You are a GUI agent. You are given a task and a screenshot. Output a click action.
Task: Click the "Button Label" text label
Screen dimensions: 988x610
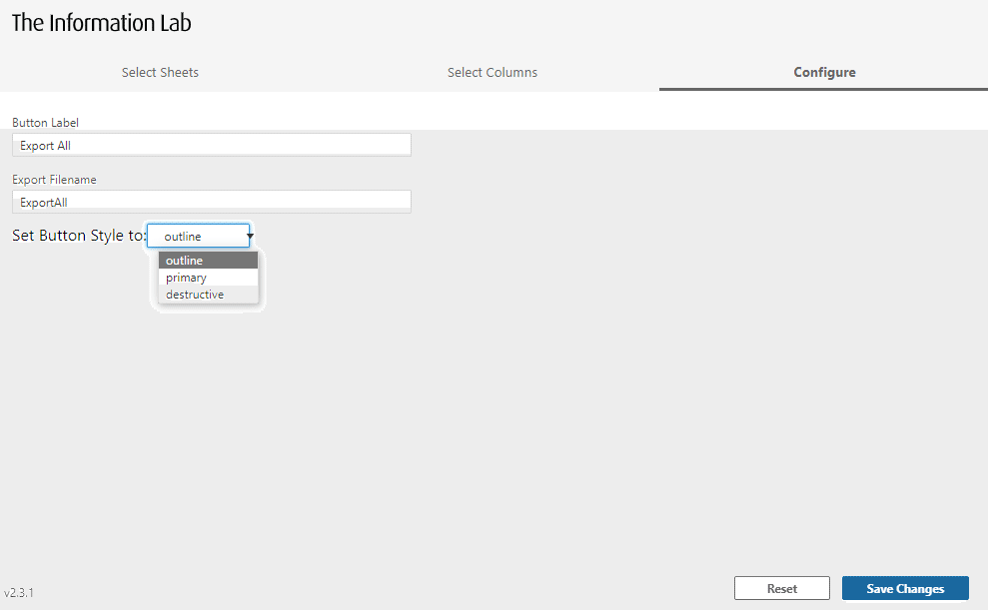(x=45, y=122)
